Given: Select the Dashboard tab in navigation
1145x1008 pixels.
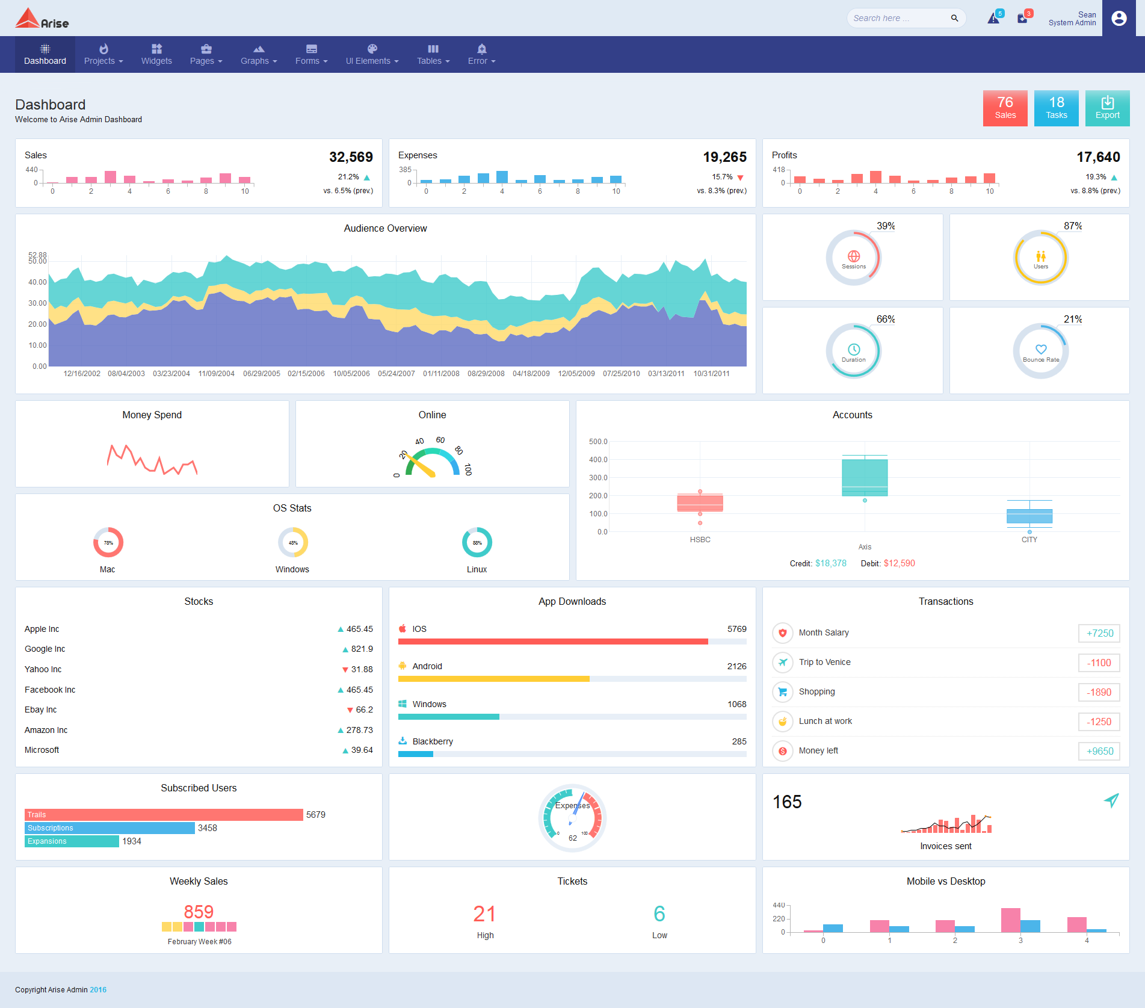Looking at the screenshot, I should click(45, 54).
